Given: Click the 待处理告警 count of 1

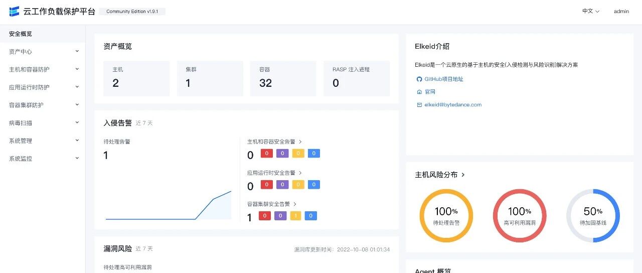Looking at the screenshot, I should point(106,155).
